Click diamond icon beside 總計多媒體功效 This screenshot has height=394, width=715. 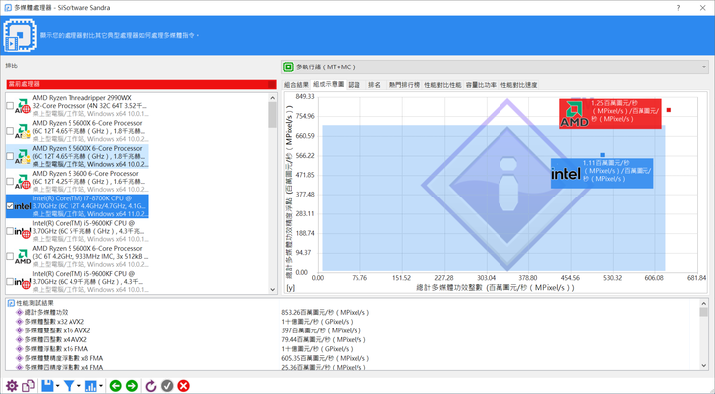[19, 312]
